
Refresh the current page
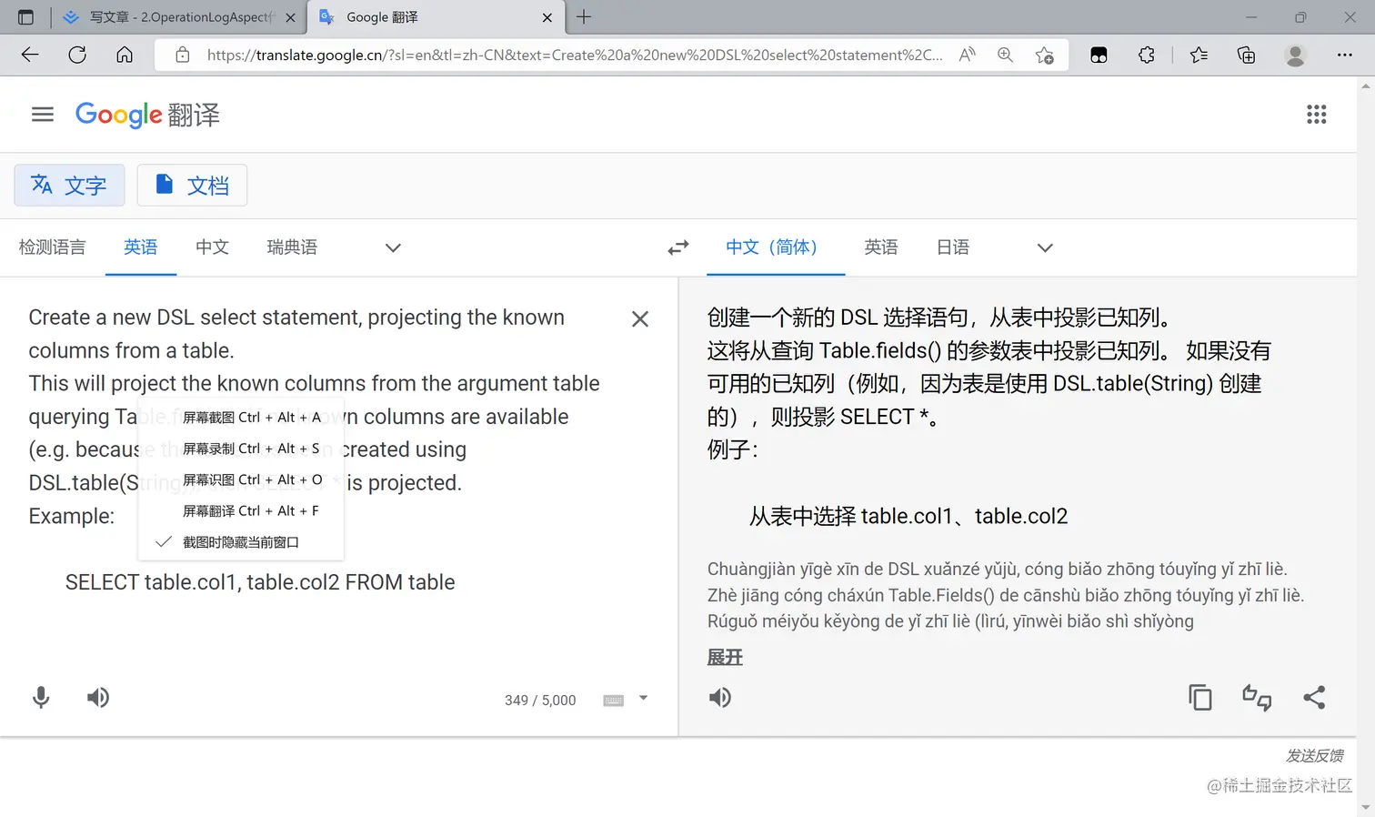(x=77, y=55)
